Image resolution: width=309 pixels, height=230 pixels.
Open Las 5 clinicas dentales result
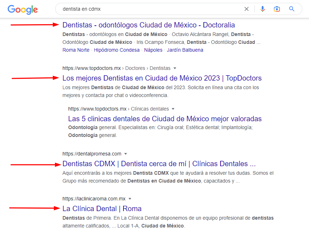coord(165,119)
